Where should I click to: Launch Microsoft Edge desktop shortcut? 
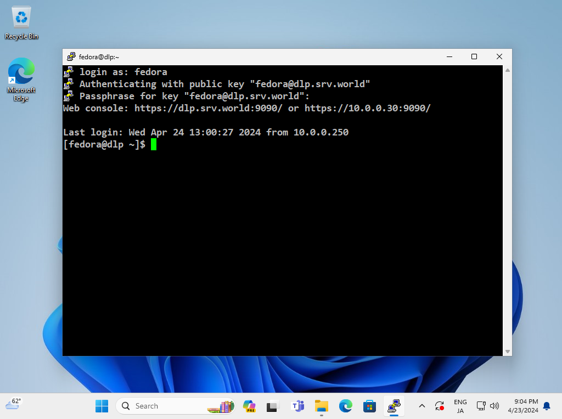click(21, 80)
